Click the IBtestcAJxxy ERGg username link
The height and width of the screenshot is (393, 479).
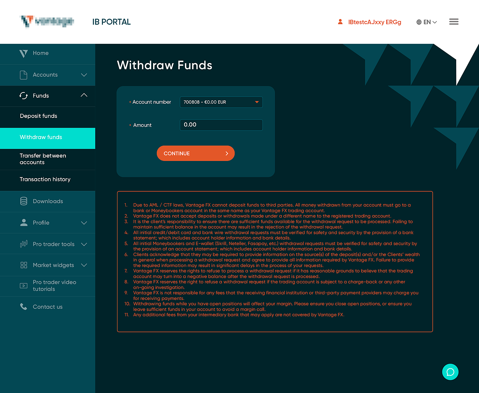click(x=375, y=22)
